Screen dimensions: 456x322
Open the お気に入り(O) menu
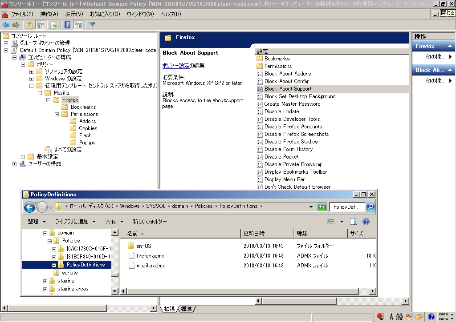tap(105, 14)
